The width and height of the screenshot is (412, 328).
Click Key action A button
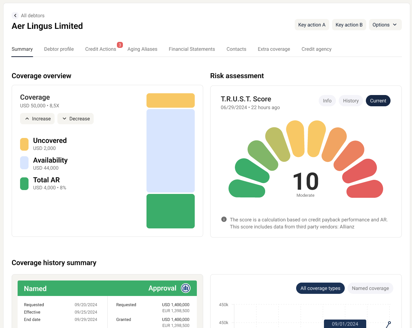click(x=312, y=25)
